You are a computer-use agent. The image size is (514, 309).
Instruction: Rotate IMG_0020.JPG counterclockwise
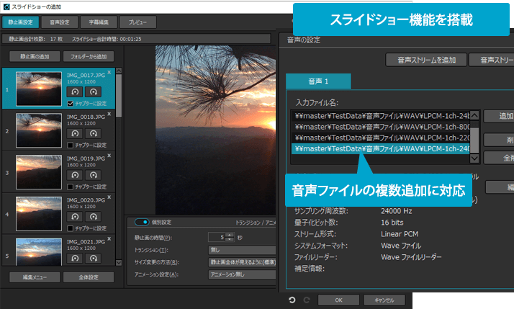pos(75,217)
